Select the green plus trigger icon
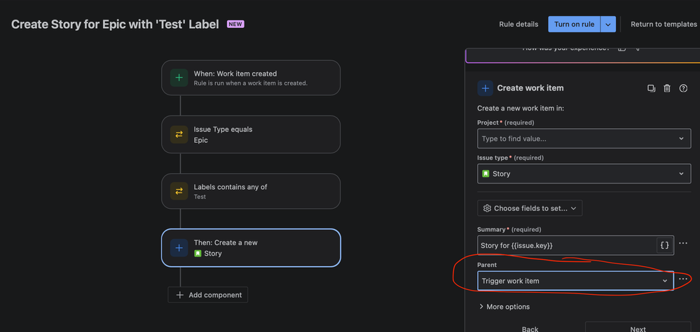This screenshot has width=700, height=332. (179, 78)
